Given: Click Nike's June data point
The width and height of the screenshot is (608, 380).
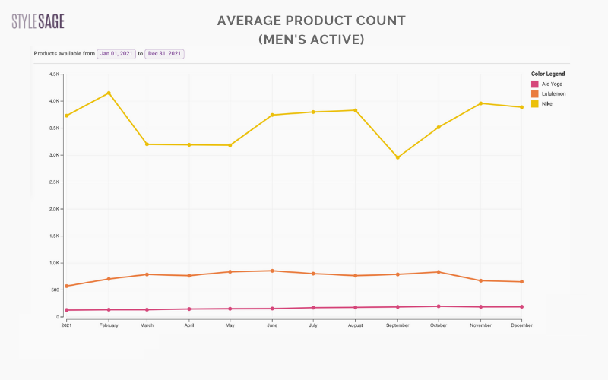Looking at the screenshot, I should [x=272, y=115].
